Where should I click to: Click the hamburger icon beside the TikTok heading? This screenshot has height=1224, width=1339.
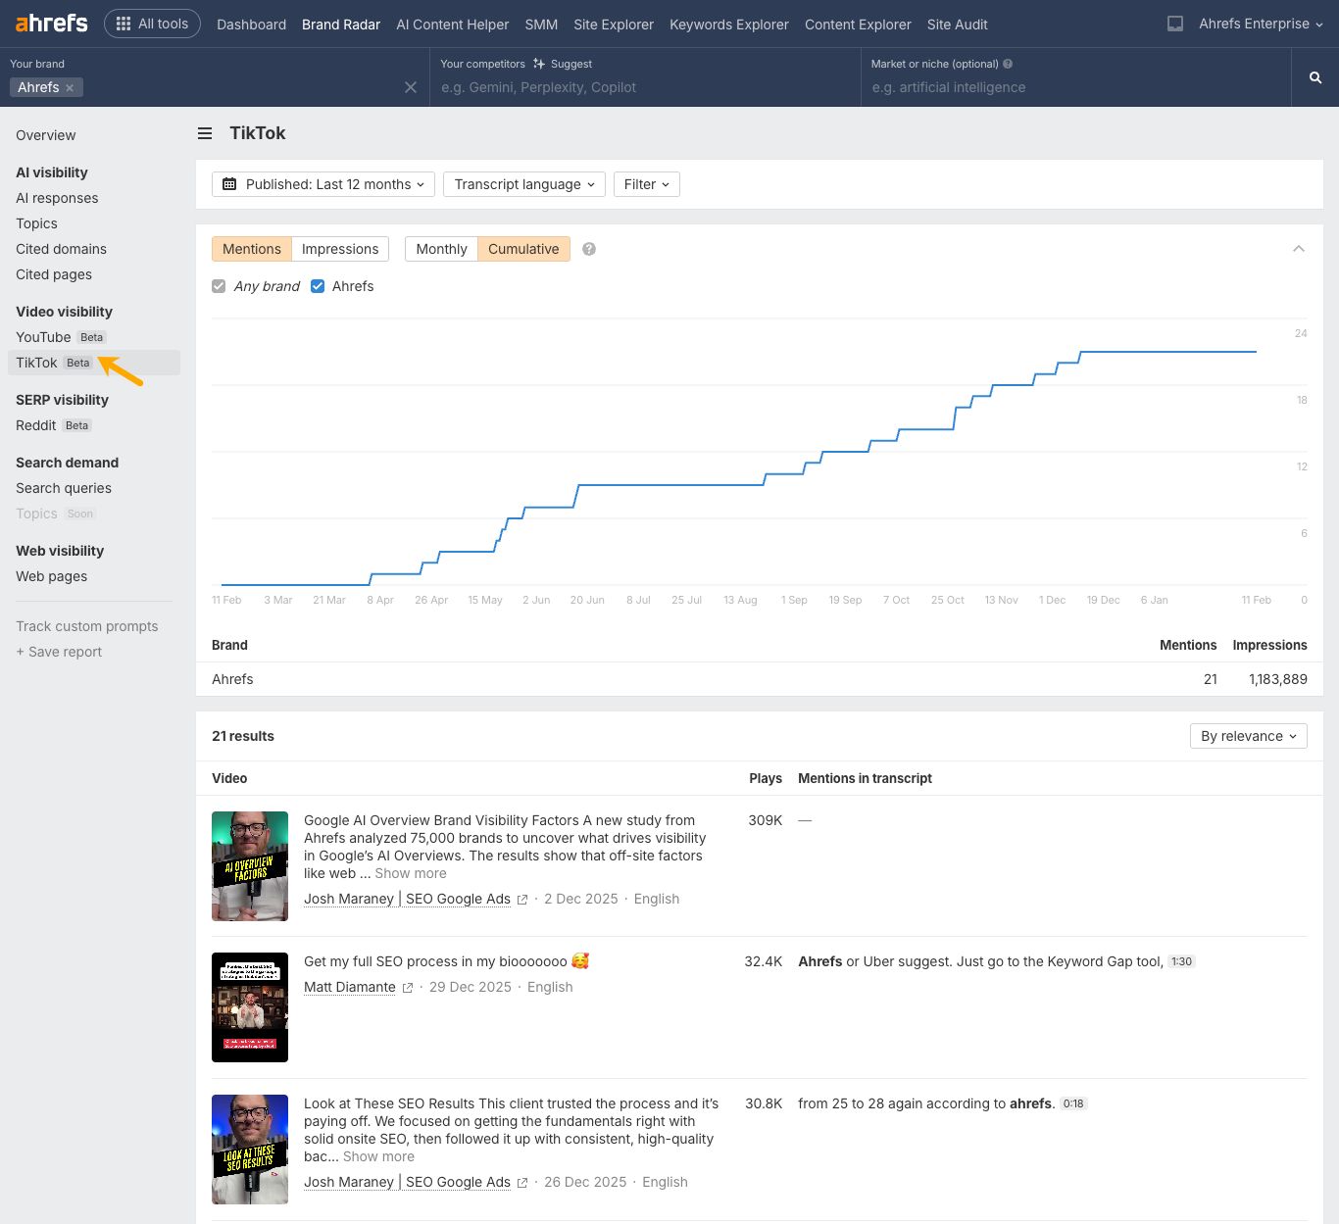(x=204, y=133)
